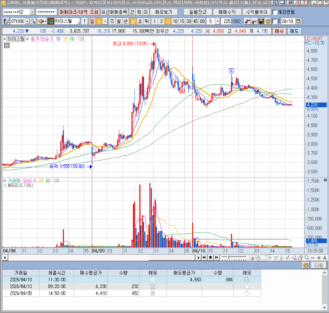Select the 10-minute interval button
The height and width of the screenshot is (313, 329).
pyautogui.click(x=175, y=21)
